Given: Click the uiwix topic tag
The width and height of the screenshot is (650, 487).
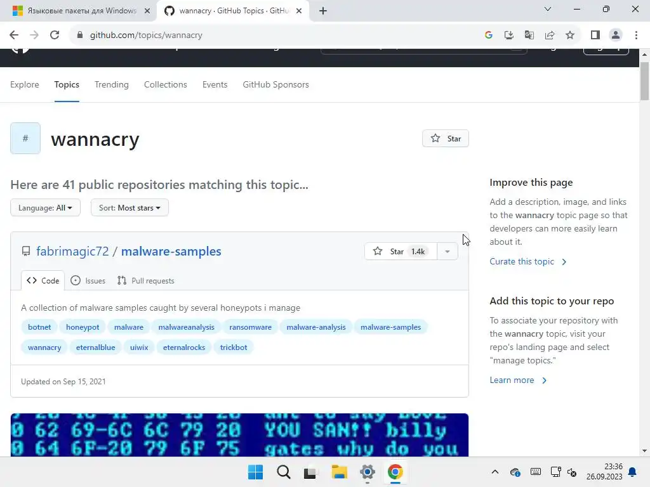Looking at the screenshot, I should (139, 347).
